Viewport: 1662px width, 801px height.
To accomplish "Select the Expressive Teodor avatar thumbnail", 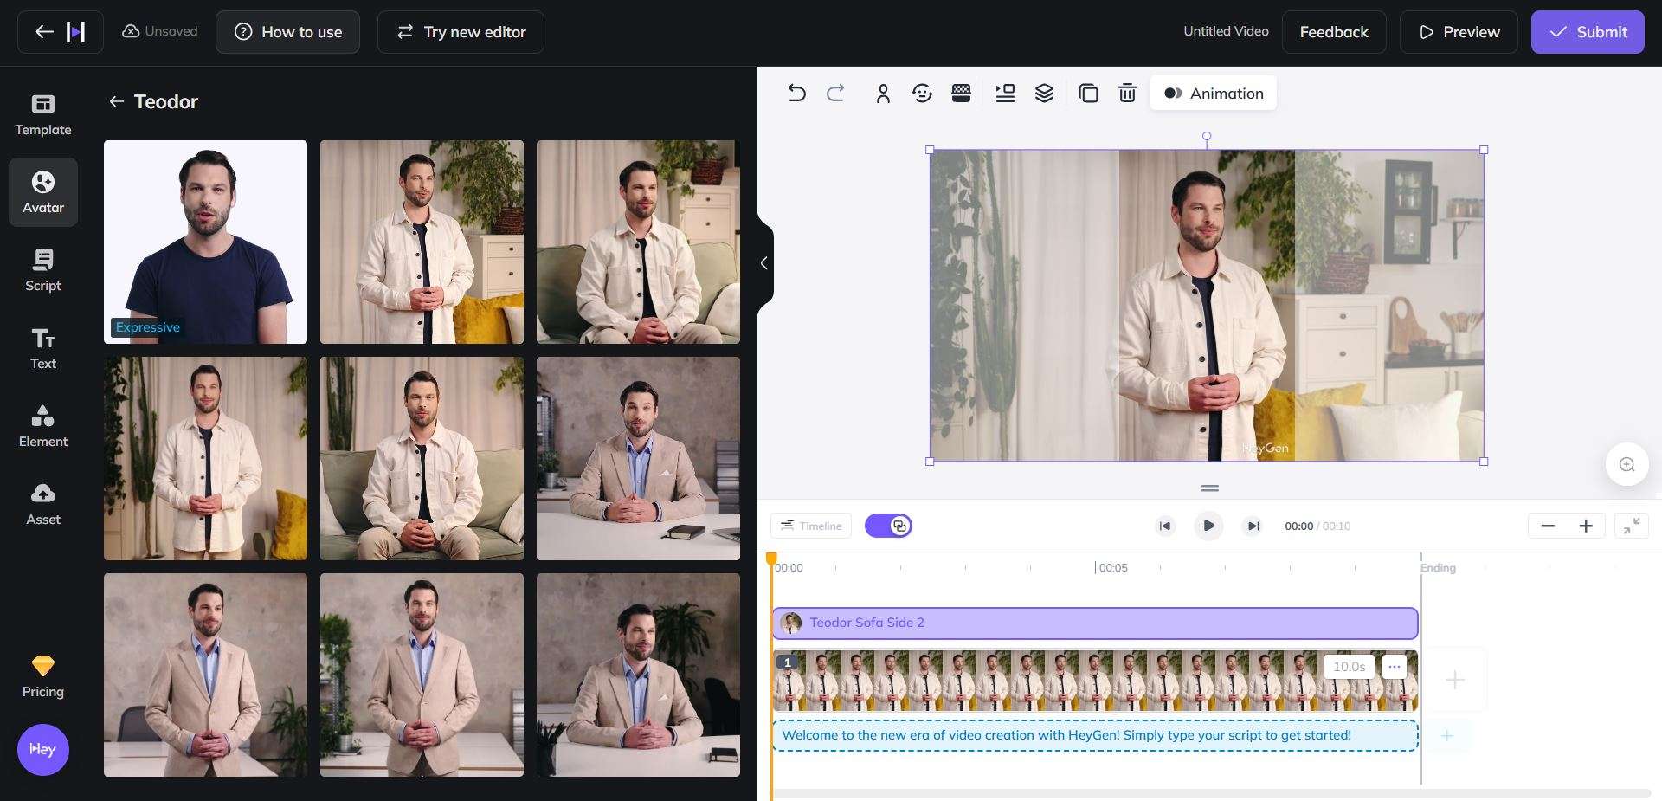I will [x=205, y=242].
